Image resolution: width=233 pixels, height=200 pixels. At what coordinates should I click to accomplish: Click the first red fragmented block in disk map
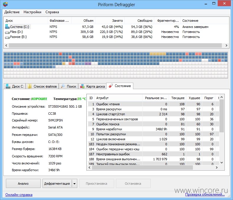60,54
